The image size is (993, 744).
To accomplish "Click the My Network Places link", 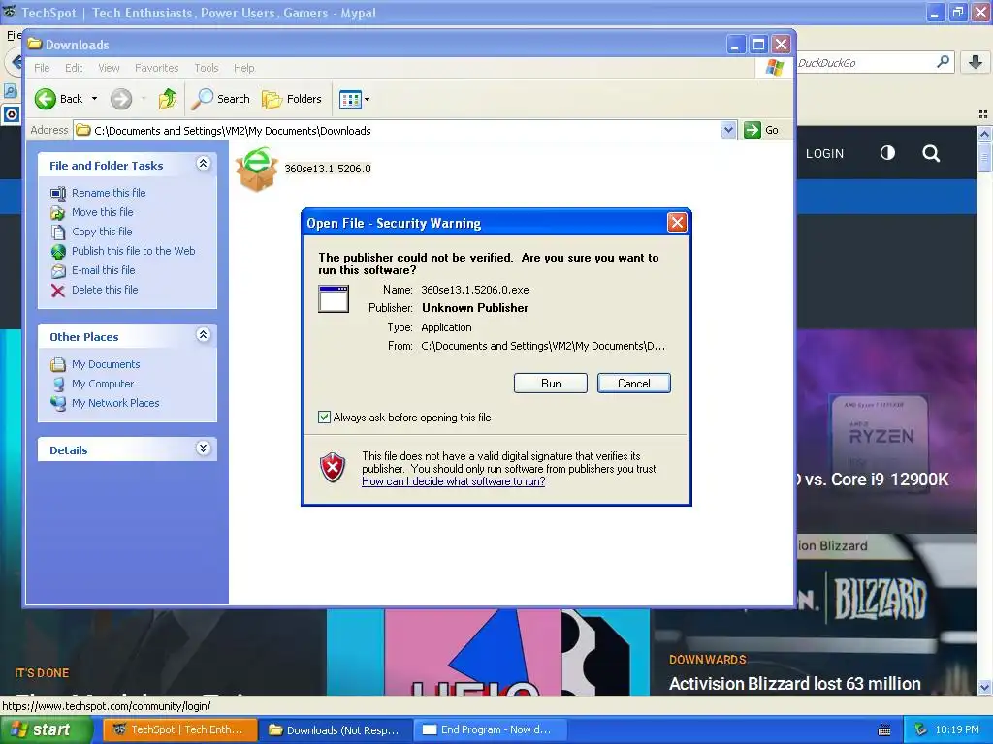I will (115, 403).
